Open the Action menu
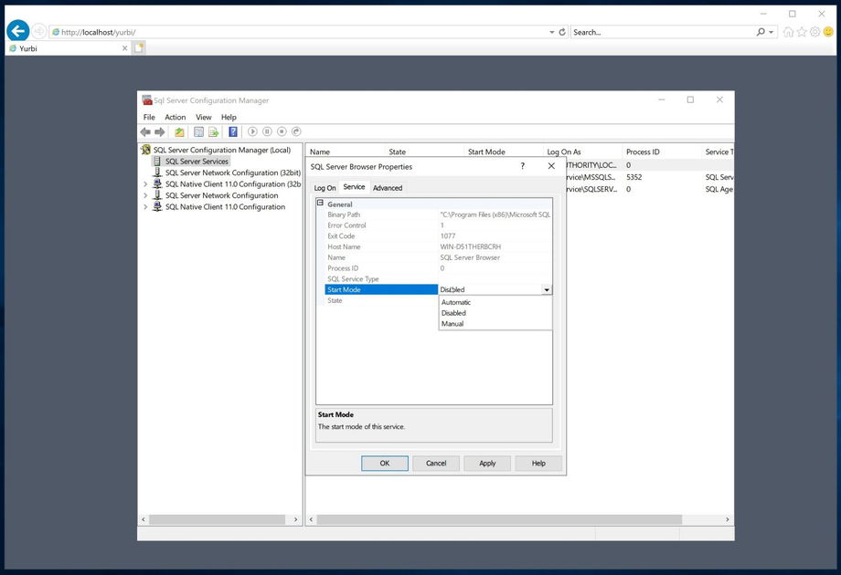The width and height of the screenshot is (841, 575). [176, 118]
